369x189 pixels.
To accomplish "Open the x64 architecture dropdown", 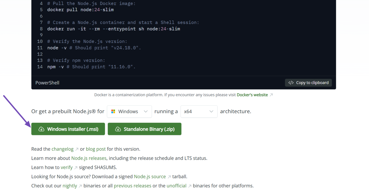I will [x=199, y=112].
